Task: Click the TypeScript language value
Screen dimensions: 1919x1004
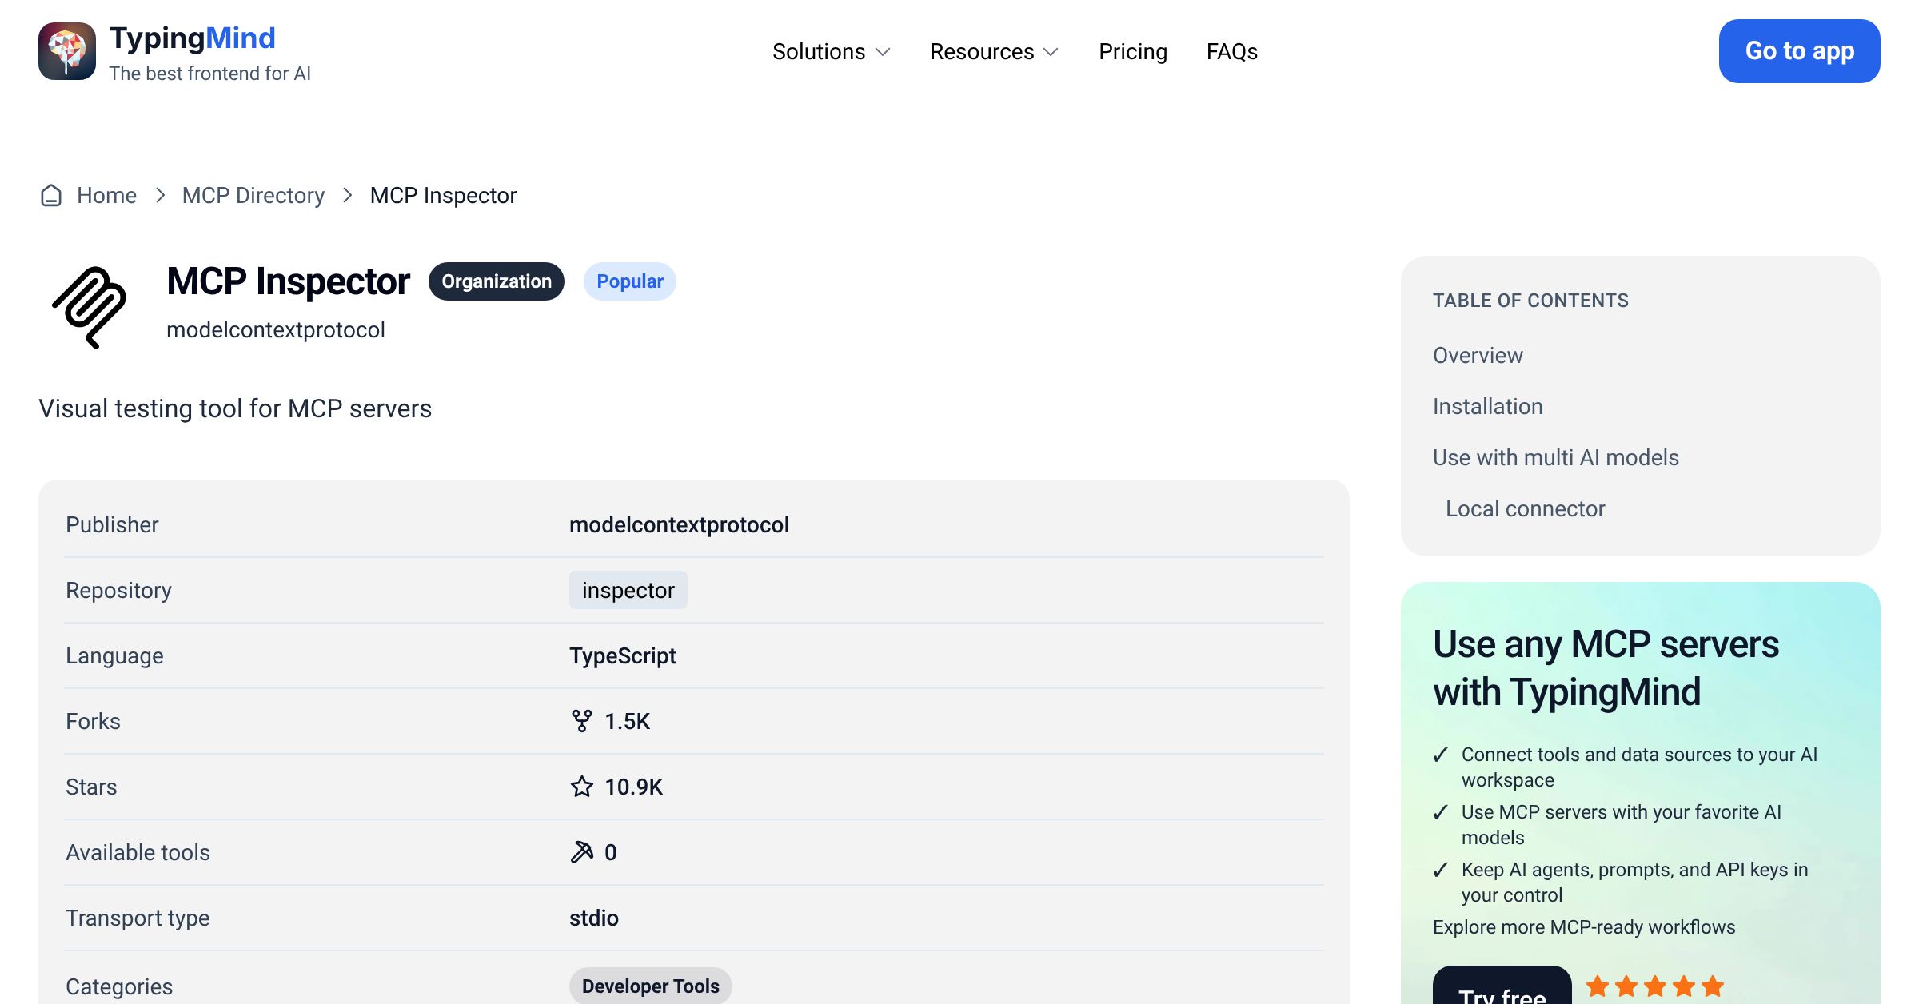Action: pyautogui.click(x=623, y=655)
